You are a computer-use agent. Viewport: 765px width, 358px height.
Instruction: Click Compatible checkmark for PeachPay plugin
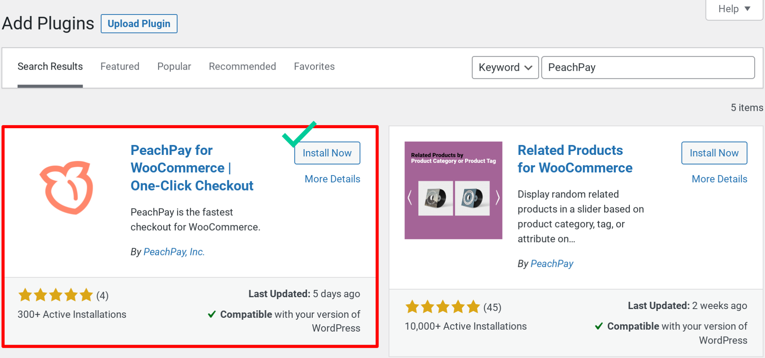coord(212,314)
